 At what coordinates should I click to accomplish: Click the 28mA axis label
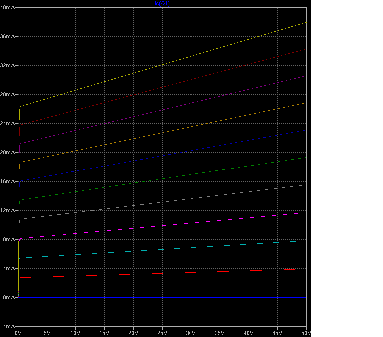point(7,95)
